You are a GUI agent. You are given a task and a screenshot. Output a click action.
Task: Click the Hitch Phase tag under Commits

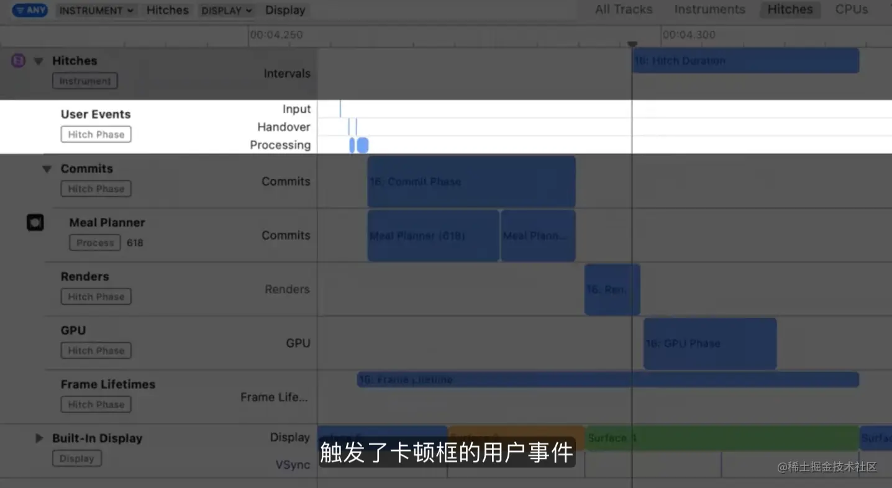96,189
